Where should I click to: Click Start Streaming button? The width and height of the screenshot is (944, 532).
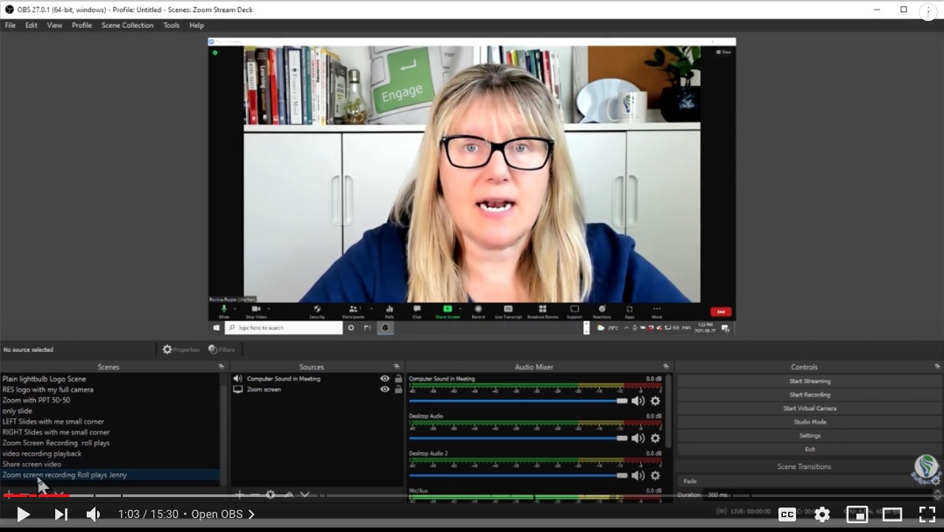pyautogui.click(x=809, y=381)
